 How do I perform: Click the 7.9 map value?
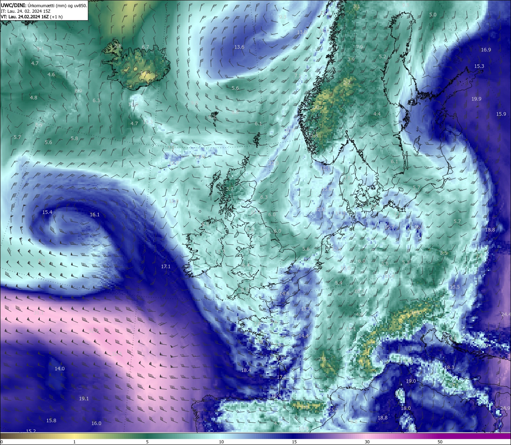point(359,47)
